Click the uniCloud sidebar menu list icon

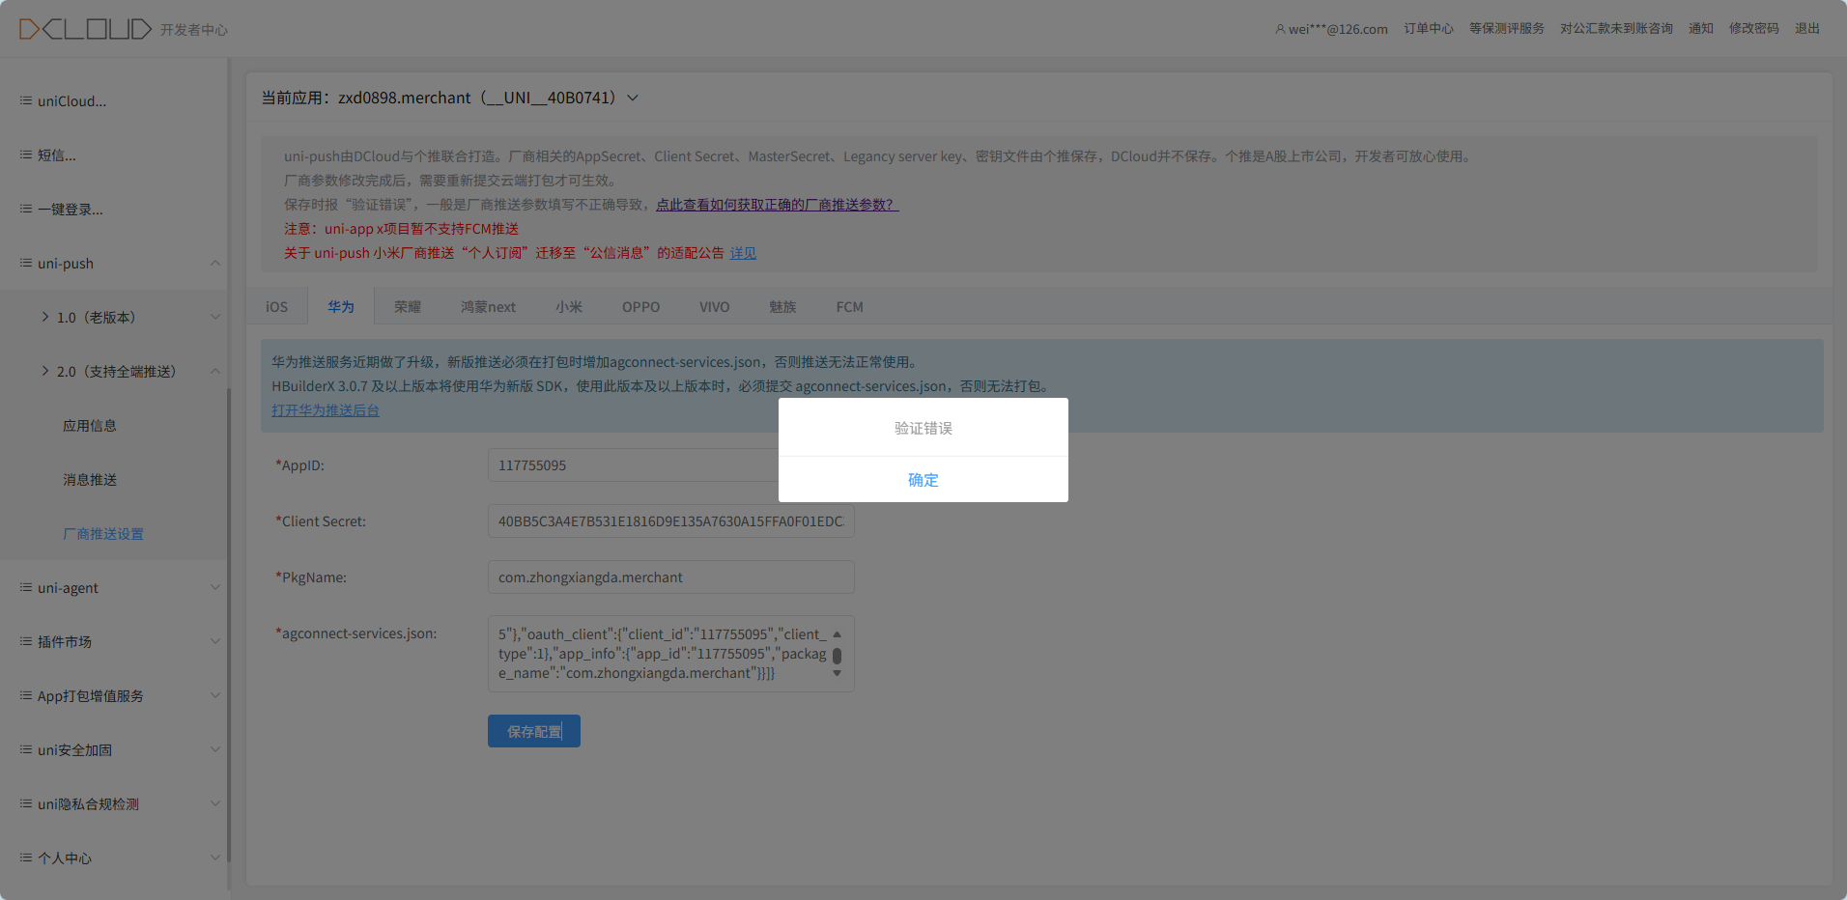coord(26,100)
